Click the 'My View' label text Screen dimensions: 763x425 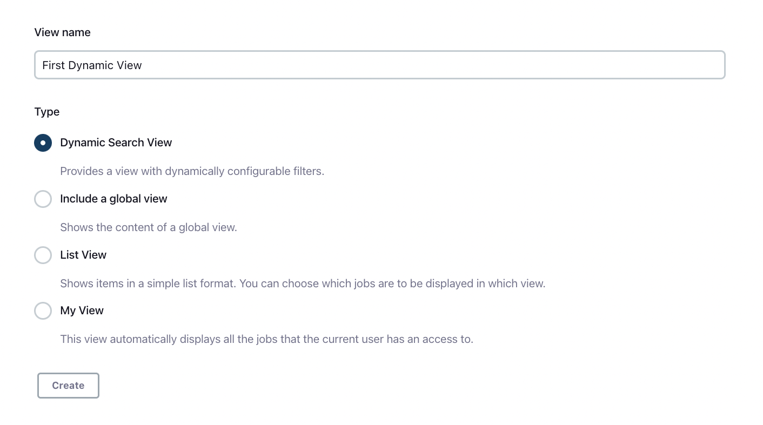point(82,311)
